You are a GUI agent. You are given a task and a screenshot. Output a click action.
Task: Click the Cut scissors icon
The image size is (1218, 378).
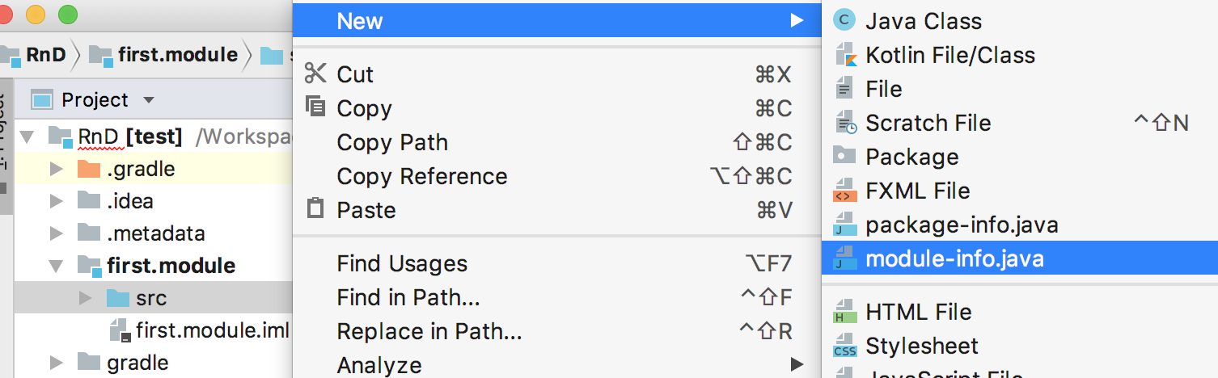click(x=315, y=74)
